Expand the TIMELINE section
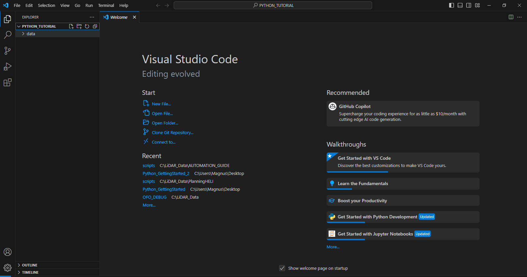Viewport: 527px width, 277px height. click(x=57, y=272)
